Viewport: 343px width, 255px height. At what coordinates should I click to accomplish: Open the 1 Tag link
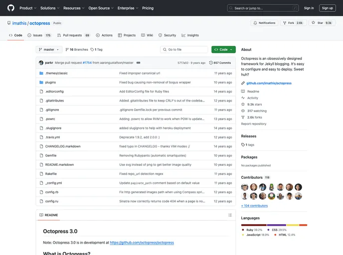point(97,50)
